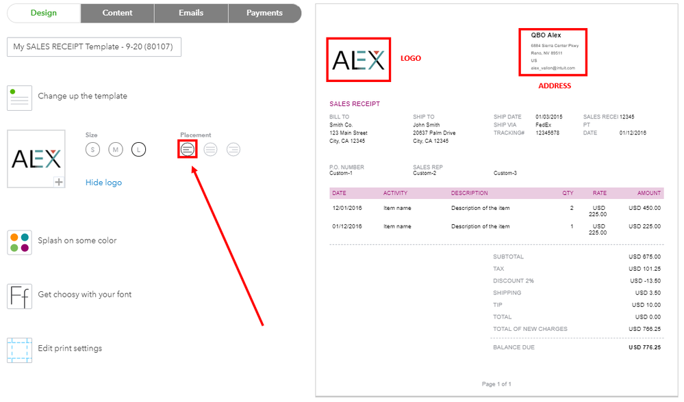Select center logo placement icon

[x=210, y=150]
